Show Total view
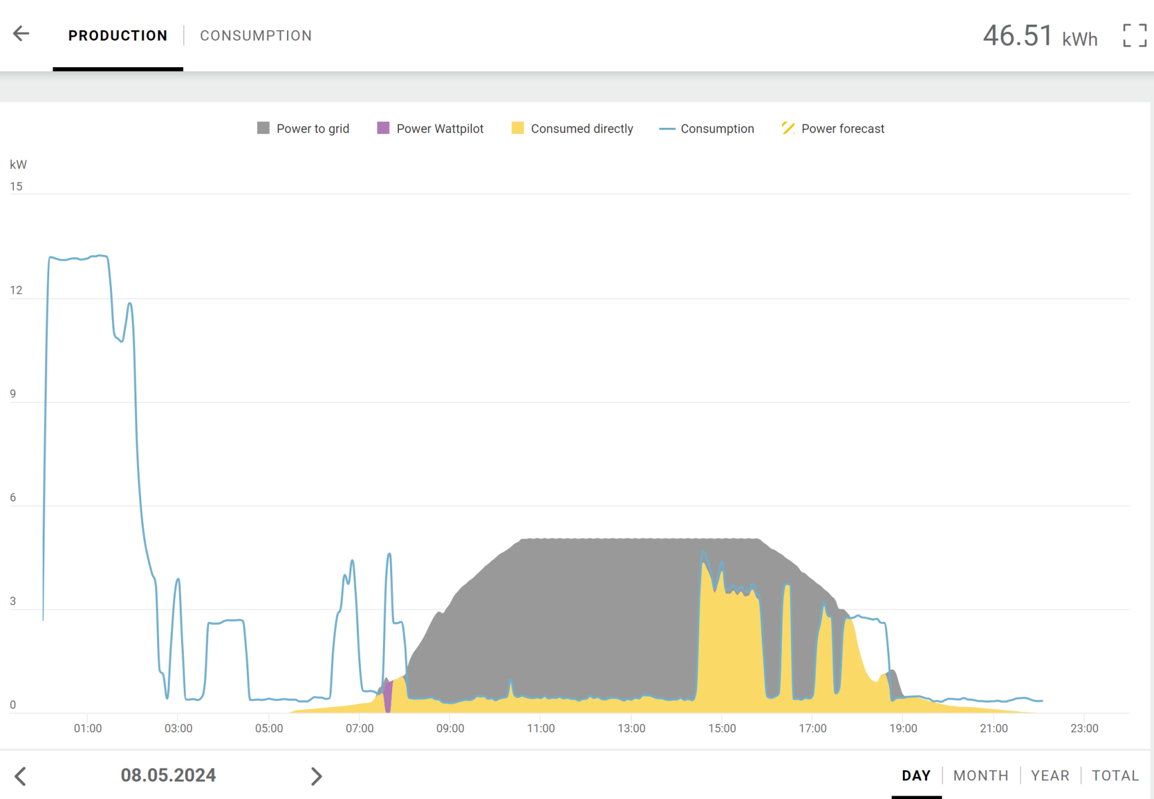 pyautogui.click(x=1115, y=776)
